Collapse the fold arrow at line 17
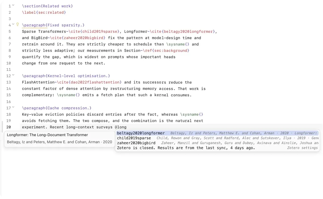 13,108
